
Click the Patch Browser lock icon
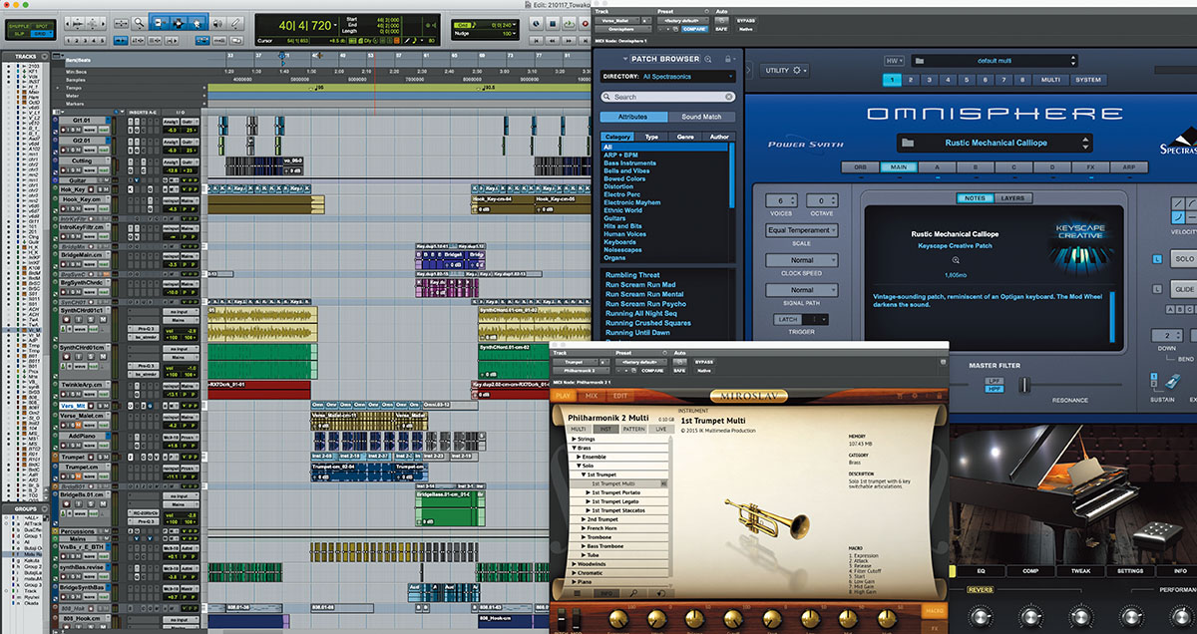(727, 59)
